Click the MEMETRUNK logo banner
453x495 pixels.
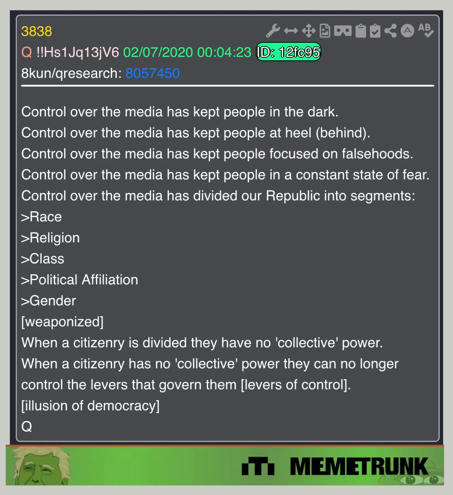tap(335, 466)
